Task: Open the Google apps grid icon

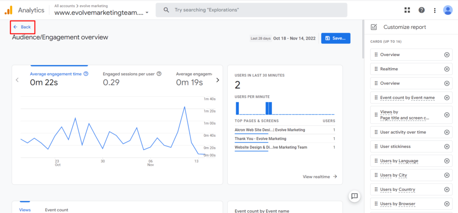Action: 407,10
